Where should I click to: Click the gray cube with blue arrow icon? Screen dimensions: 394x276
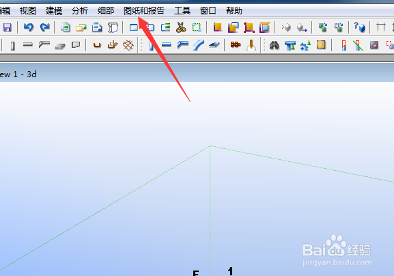coord(302,27)
